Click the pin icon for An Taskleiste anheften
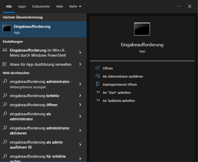Image resolution: width=198 pixels, height=162 pixels. 98,101
